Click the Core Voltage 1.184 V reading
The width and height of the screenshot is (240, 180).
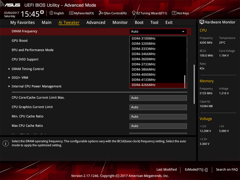pos(224,55)
